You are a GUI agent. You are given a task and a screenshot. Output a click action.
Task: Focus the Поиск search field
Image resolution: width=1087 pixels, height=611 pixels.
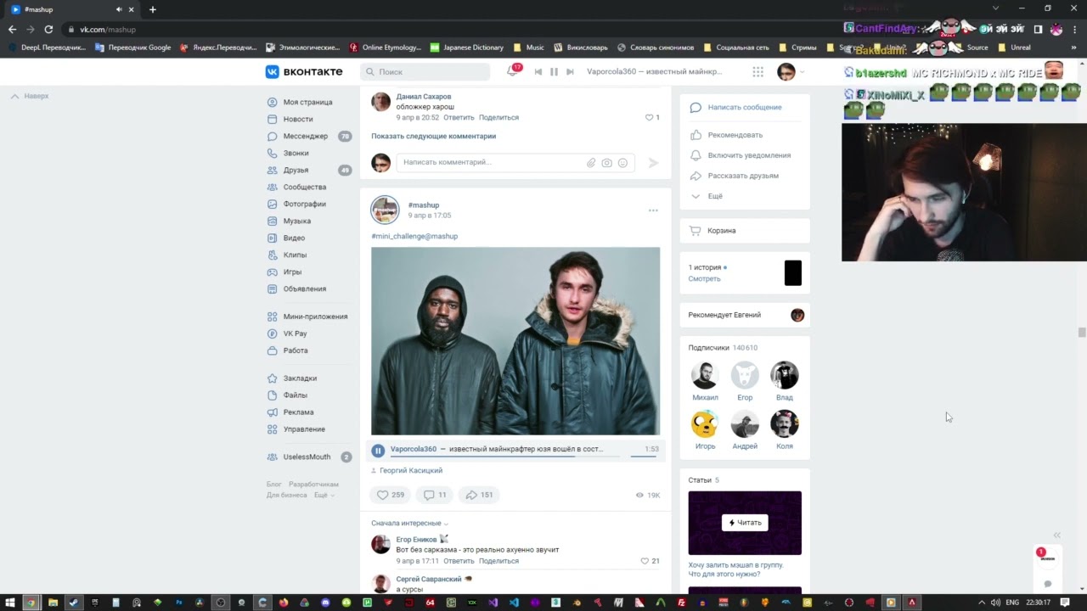tap(425, 72)
